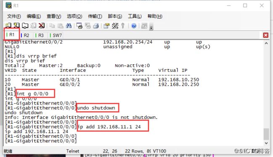Switch to the R3 session tab
This screenshot has height=157, width=273.
point(41,35)
